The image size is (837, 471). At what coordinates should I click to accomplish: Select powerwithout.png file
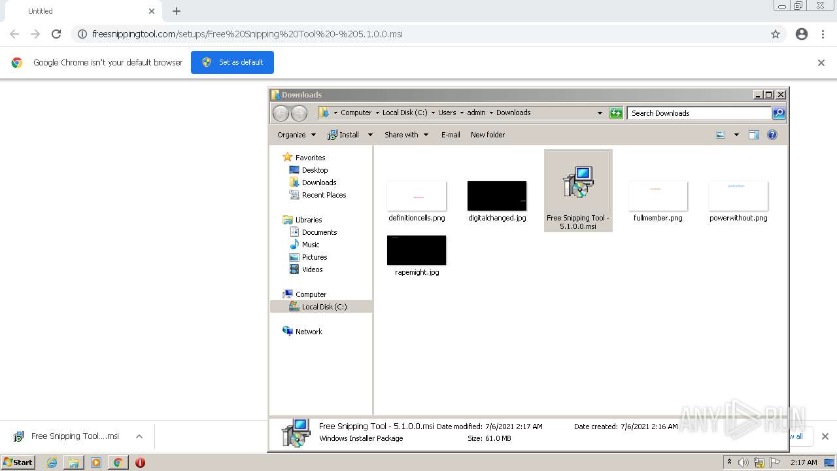click(738, 201)
